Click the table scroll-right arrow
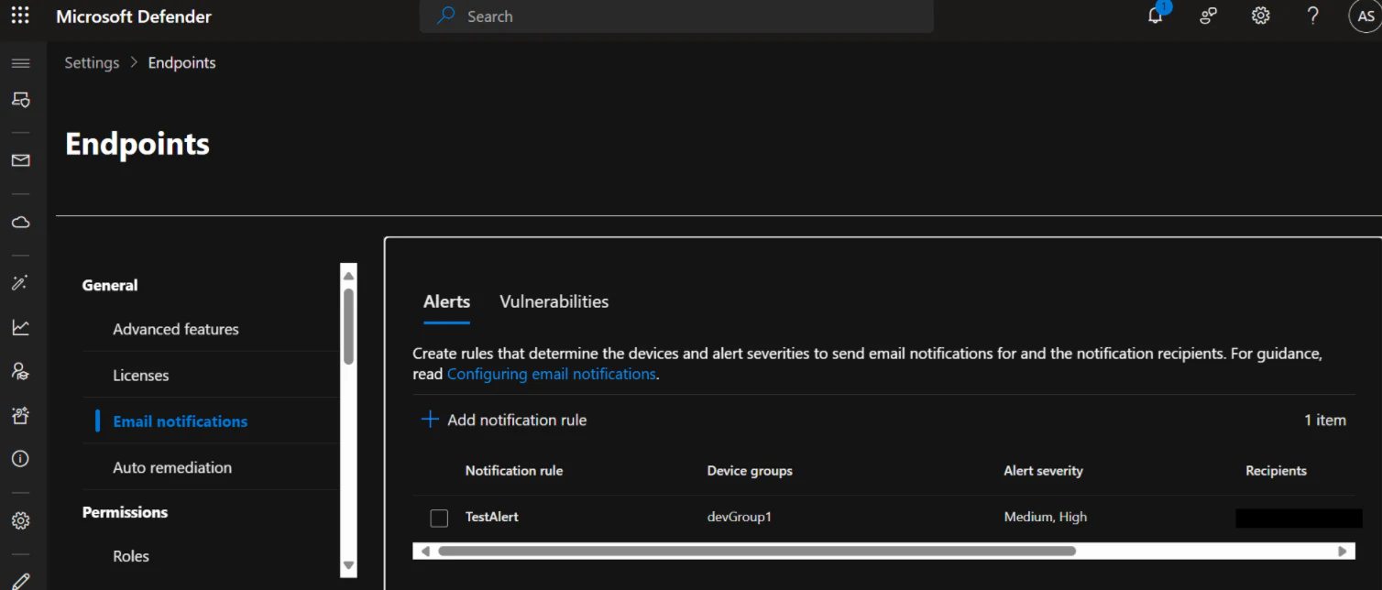Viewport: 1382px width, 590px height. (1343, 552)
